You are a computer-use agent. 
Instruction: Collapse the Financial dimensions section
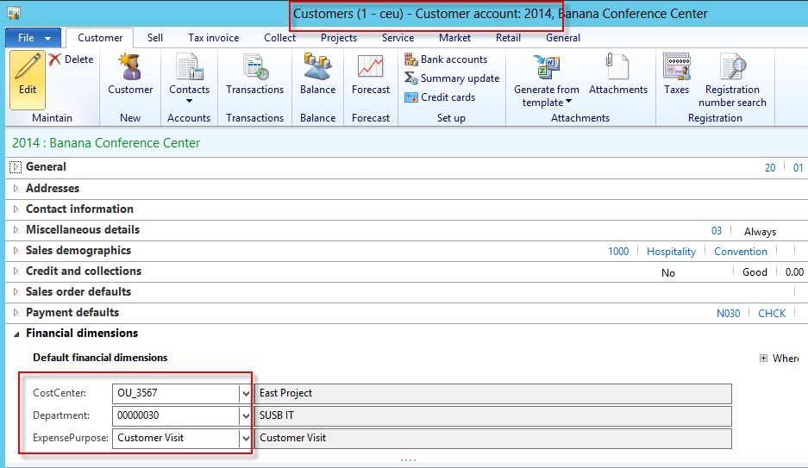tap(16, 334)
